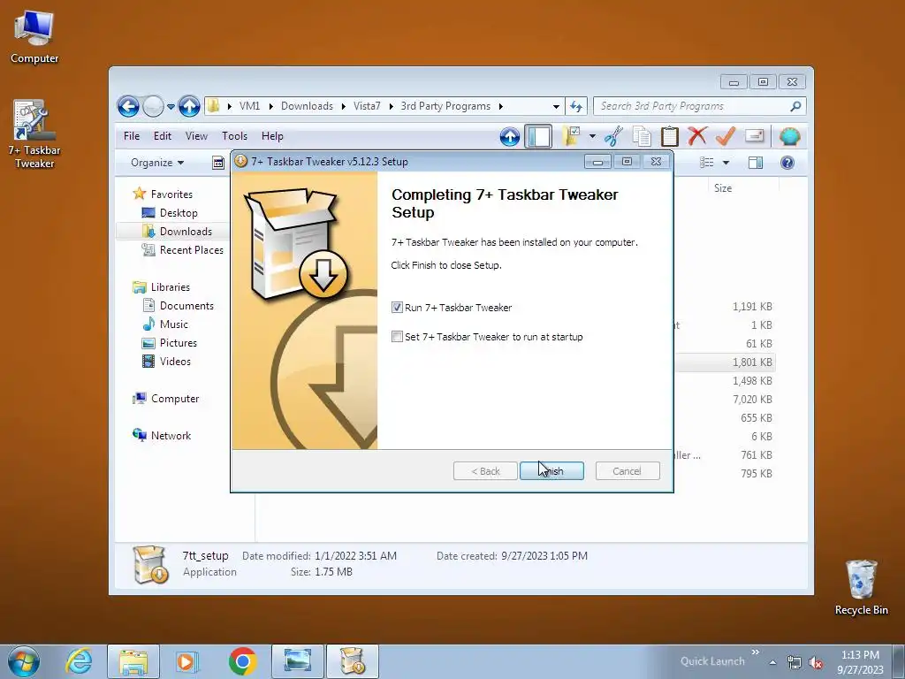The width and height of the screenshot is (905, 679).
Task: Open Chrome from the taskbar
Action: click(242, 661)
